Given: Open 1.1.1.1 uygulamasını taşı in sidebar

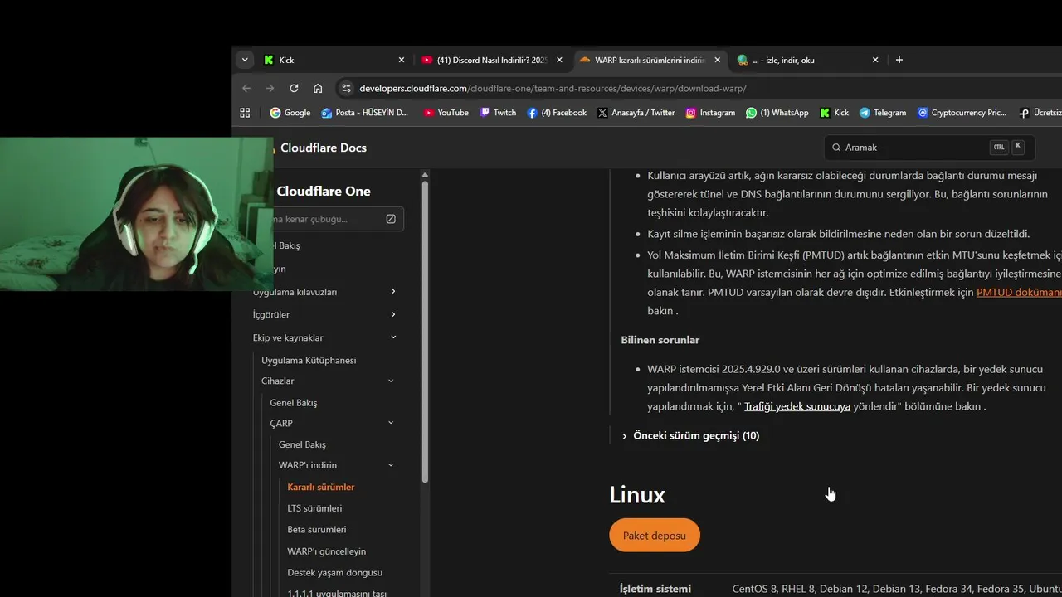Looking at the screenshot, I should point(337,593).
